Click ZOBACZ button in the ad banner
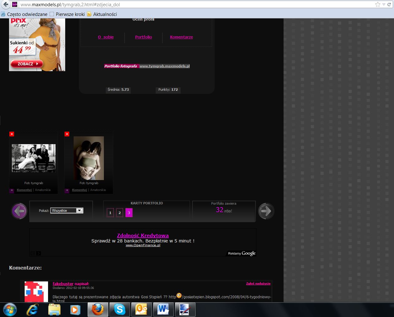This screenshot has width=394, height=317. 27,64
